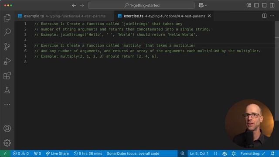Go forward using the navigation arrow
Screen dimensions: 279x157
pyautogui.click(x=82, y=5)
